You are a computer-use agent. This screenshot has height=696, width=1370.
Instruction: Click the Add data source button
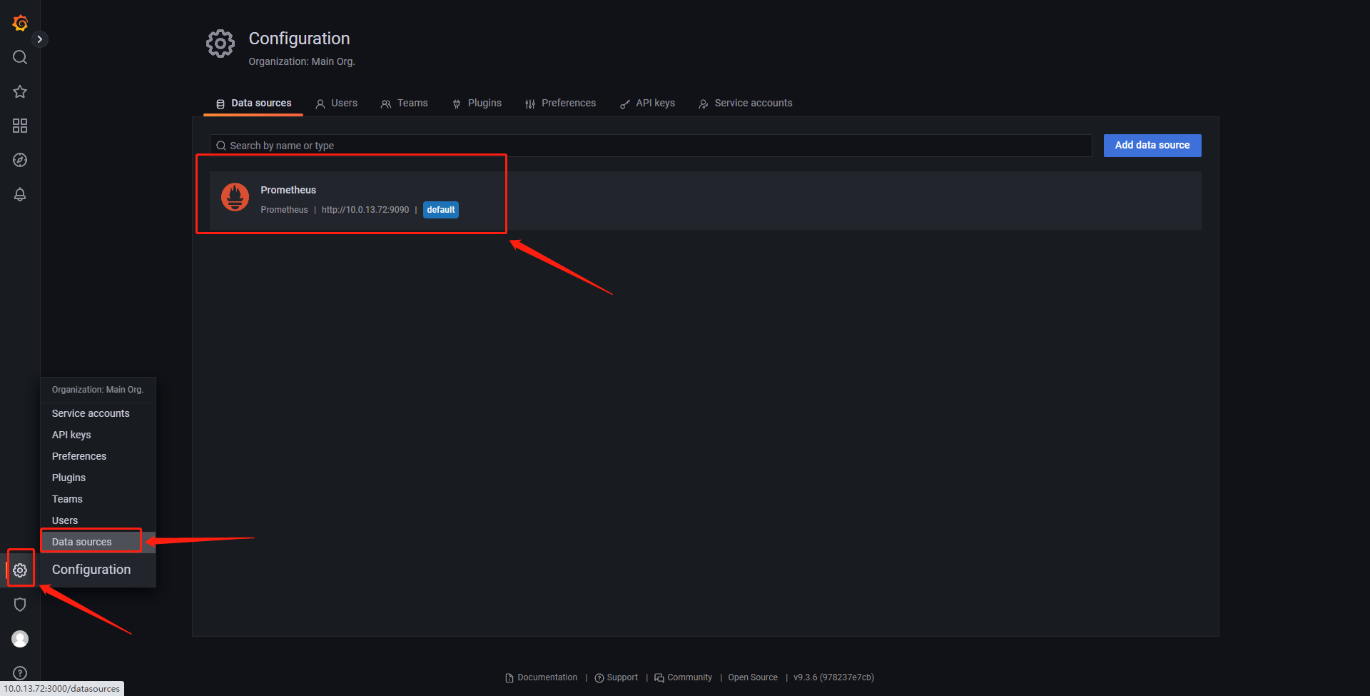pyautogui.click(x=1152, y=145)
